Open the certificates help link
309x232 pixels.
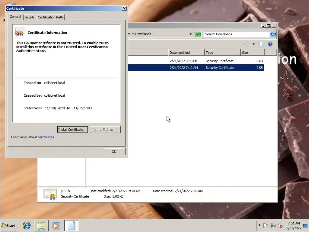pyautogui.click(x=46, y=137)
